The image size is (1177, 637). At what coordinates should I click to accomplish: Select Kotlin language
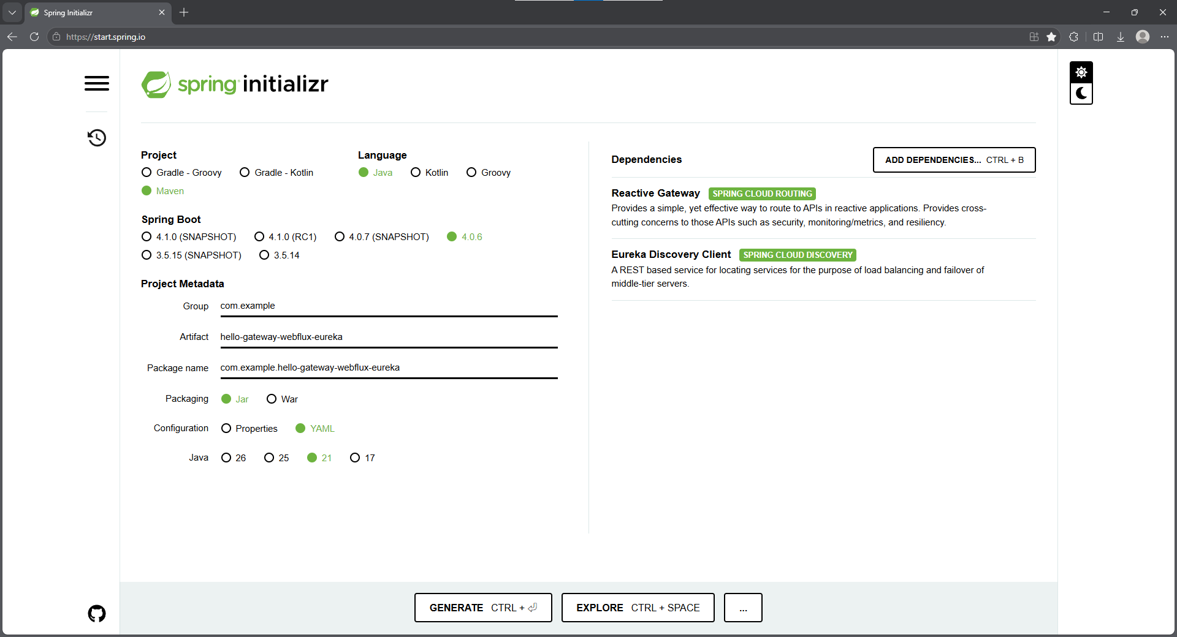click(429, 173)
